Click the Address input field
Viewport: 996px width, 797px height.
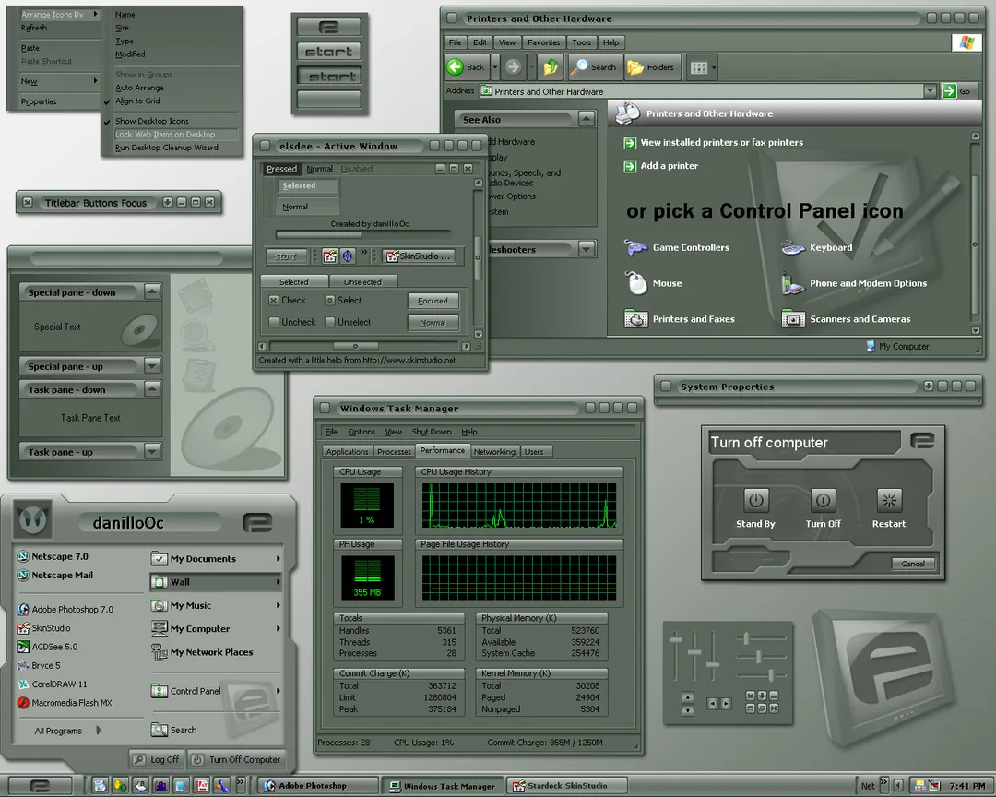(x=701, y=91)
